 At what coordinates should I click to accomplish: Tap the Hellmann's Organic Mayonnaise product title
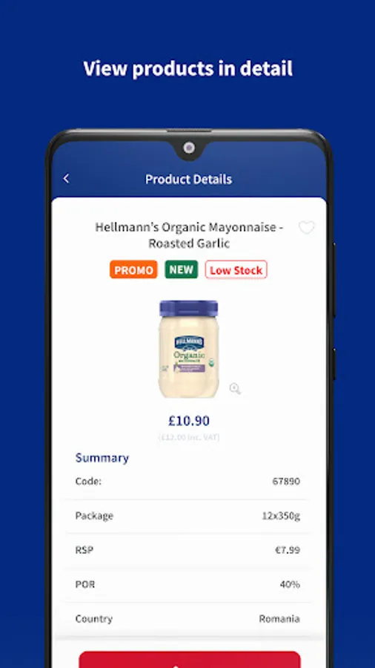click(189, 235)
